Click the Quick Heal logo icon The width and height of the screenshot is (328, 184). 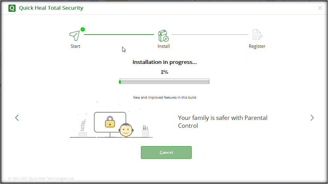pyautogui.click(x=12, y=8)
